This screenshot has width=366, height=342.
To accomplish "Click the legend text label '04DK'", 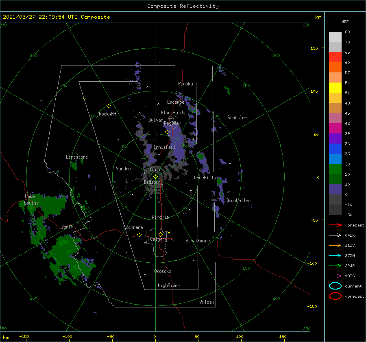I will point(350,235).
